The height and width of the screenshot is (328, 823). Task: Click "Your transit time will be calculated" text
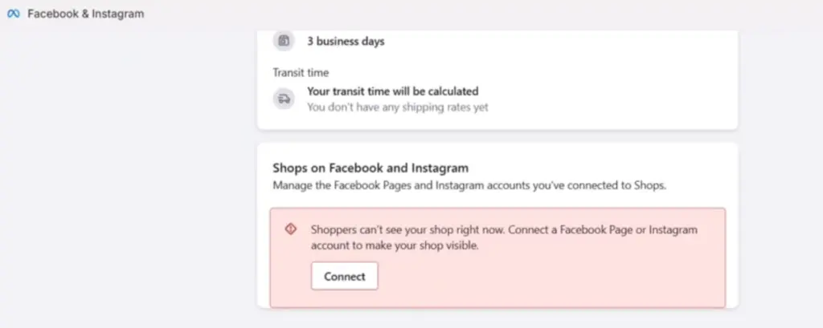click(x=392, y=91)
